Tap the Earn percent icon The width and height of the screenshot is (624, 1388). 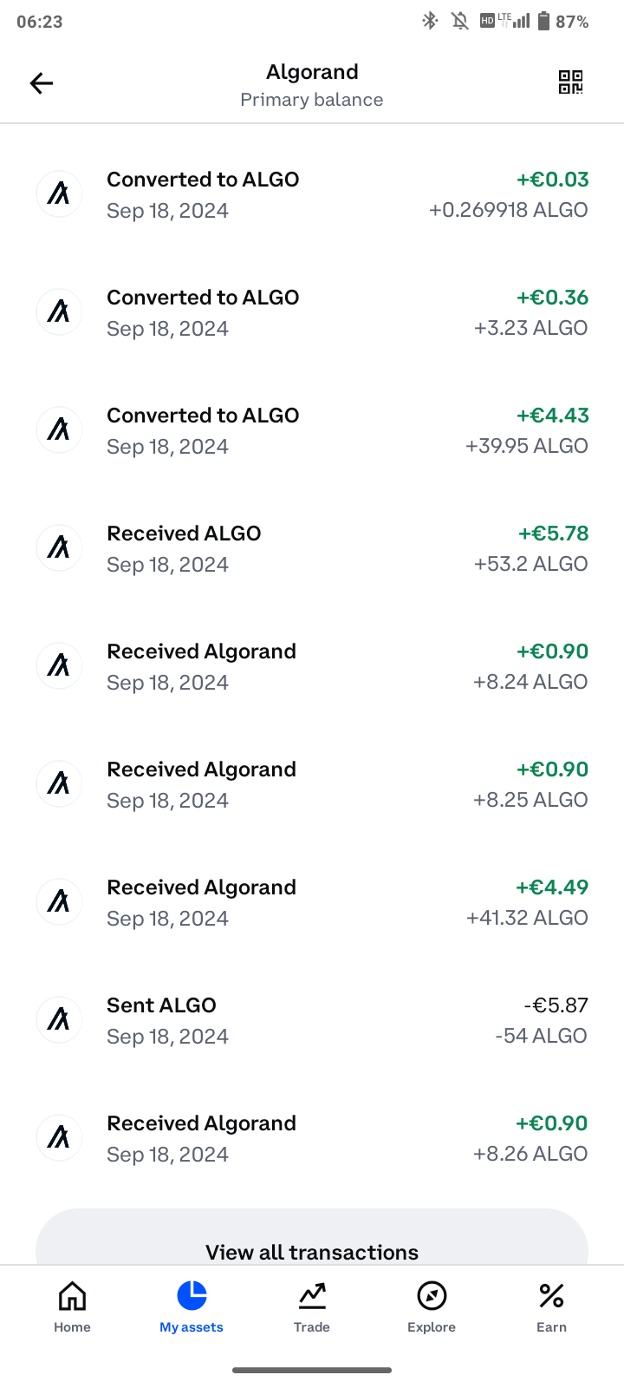551,1296
